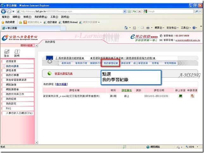Image resolution: width=204 pixels, height=153 pixels.
Task: Click the IE Forward navigation button
Action: 9,11
